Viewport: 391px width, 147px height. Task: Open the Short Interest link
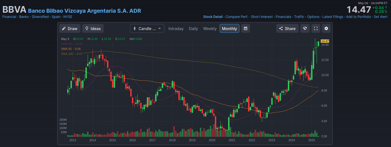click(262, 17)
